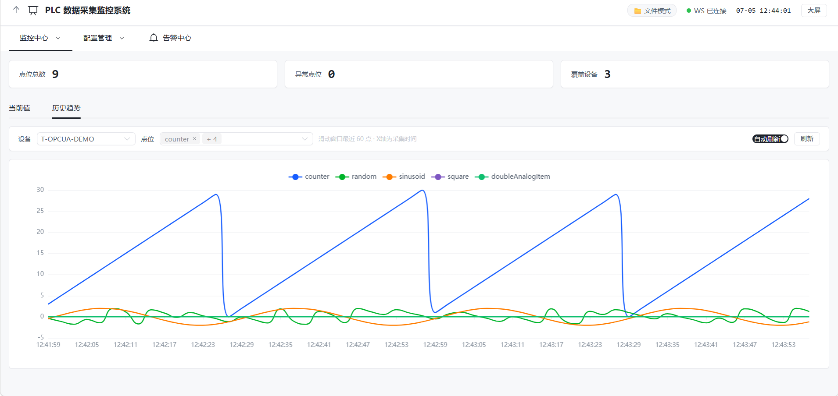838x396 pixels.
Task: Open the 大屏 big screen view
Action: [x=814, y=11]
